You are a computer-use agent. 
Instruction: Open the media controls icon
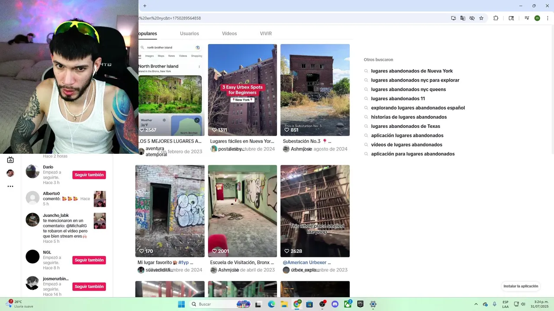point(527,18)
